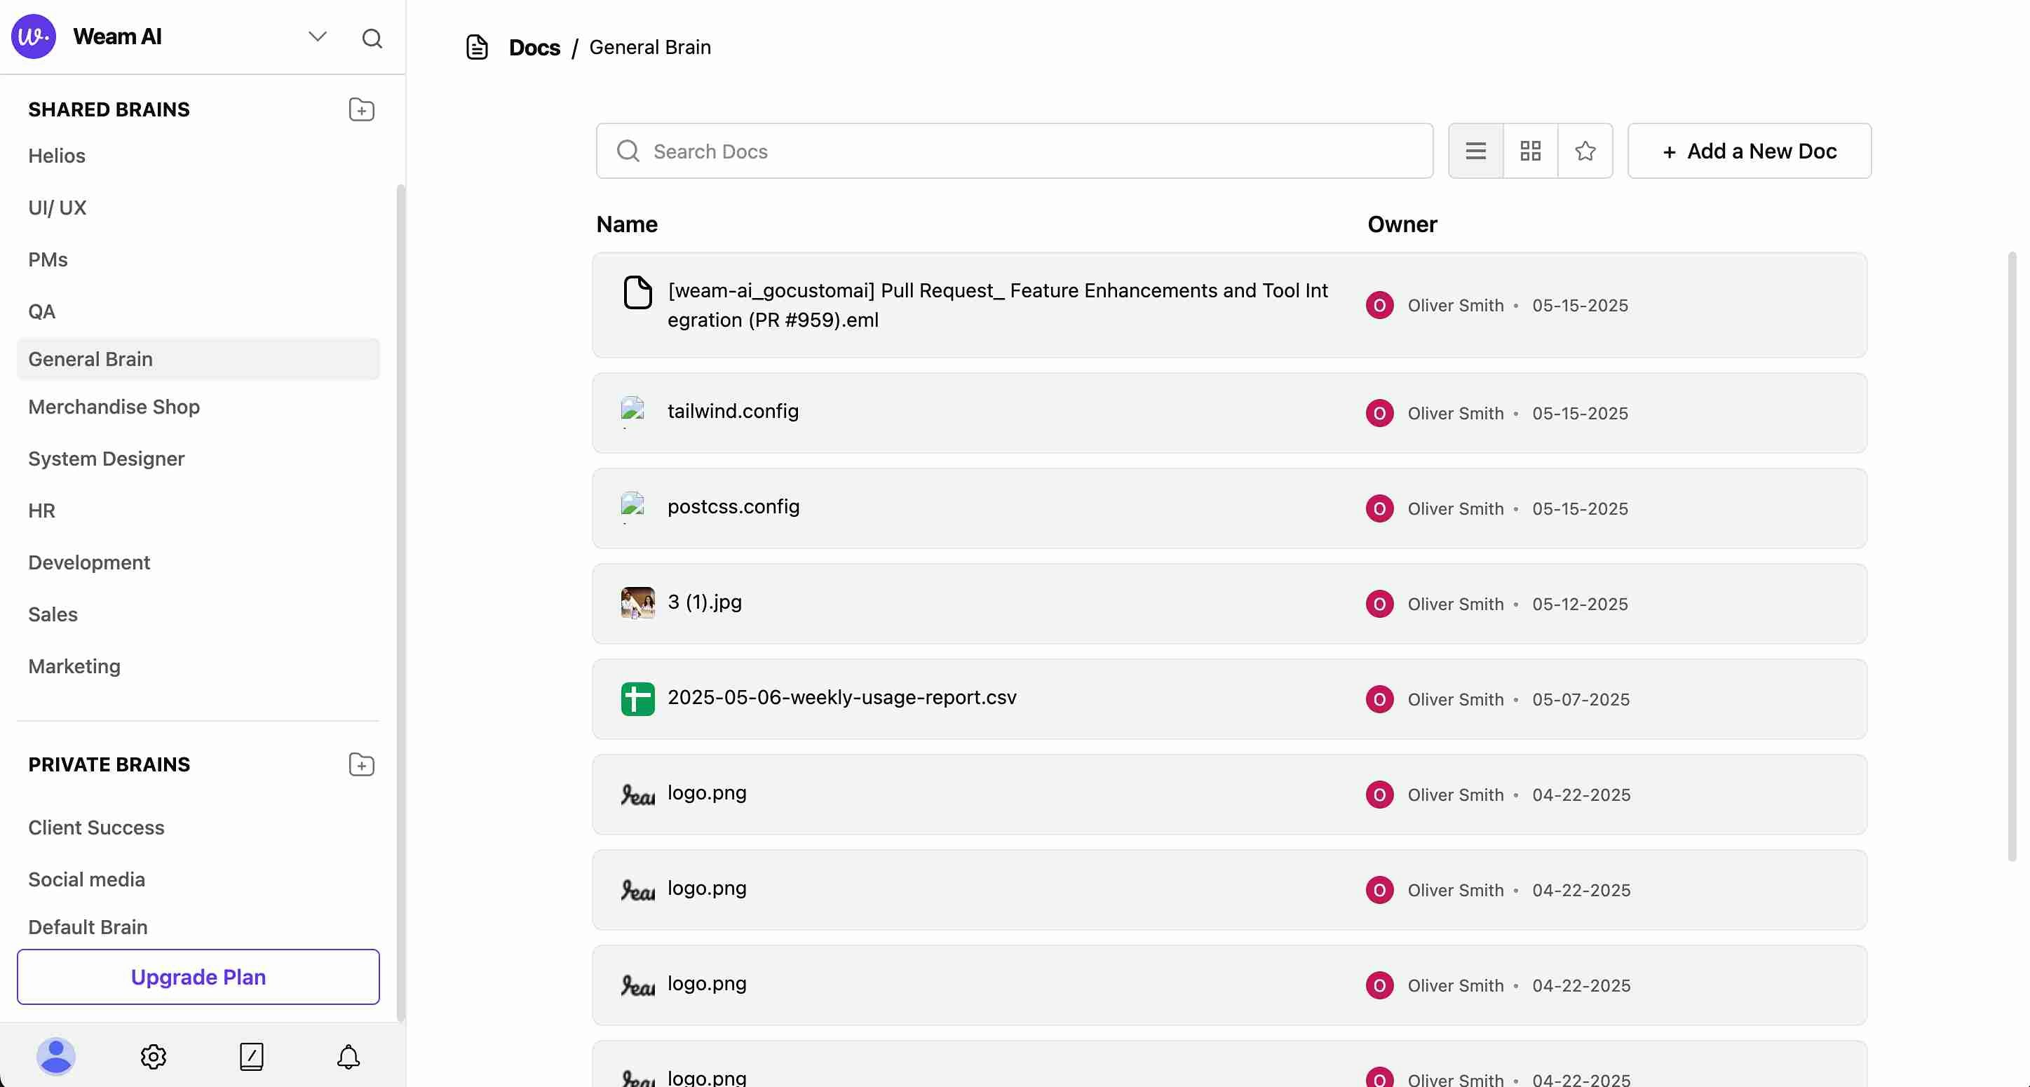This screenshot has width=2030, height=1087.
Task: Click the Docs page icon in breadcrumb
Action: [477, 47]
